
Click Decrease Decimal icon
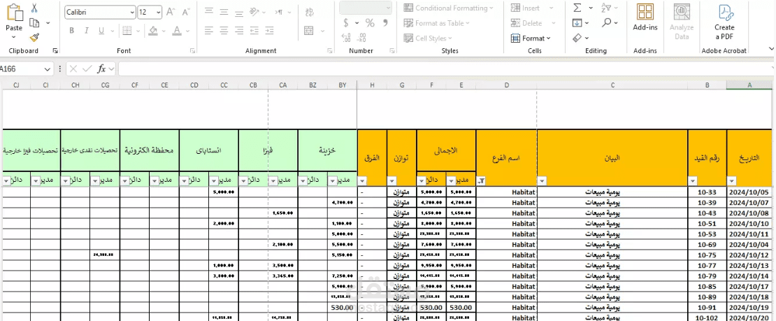coord(361,38)
